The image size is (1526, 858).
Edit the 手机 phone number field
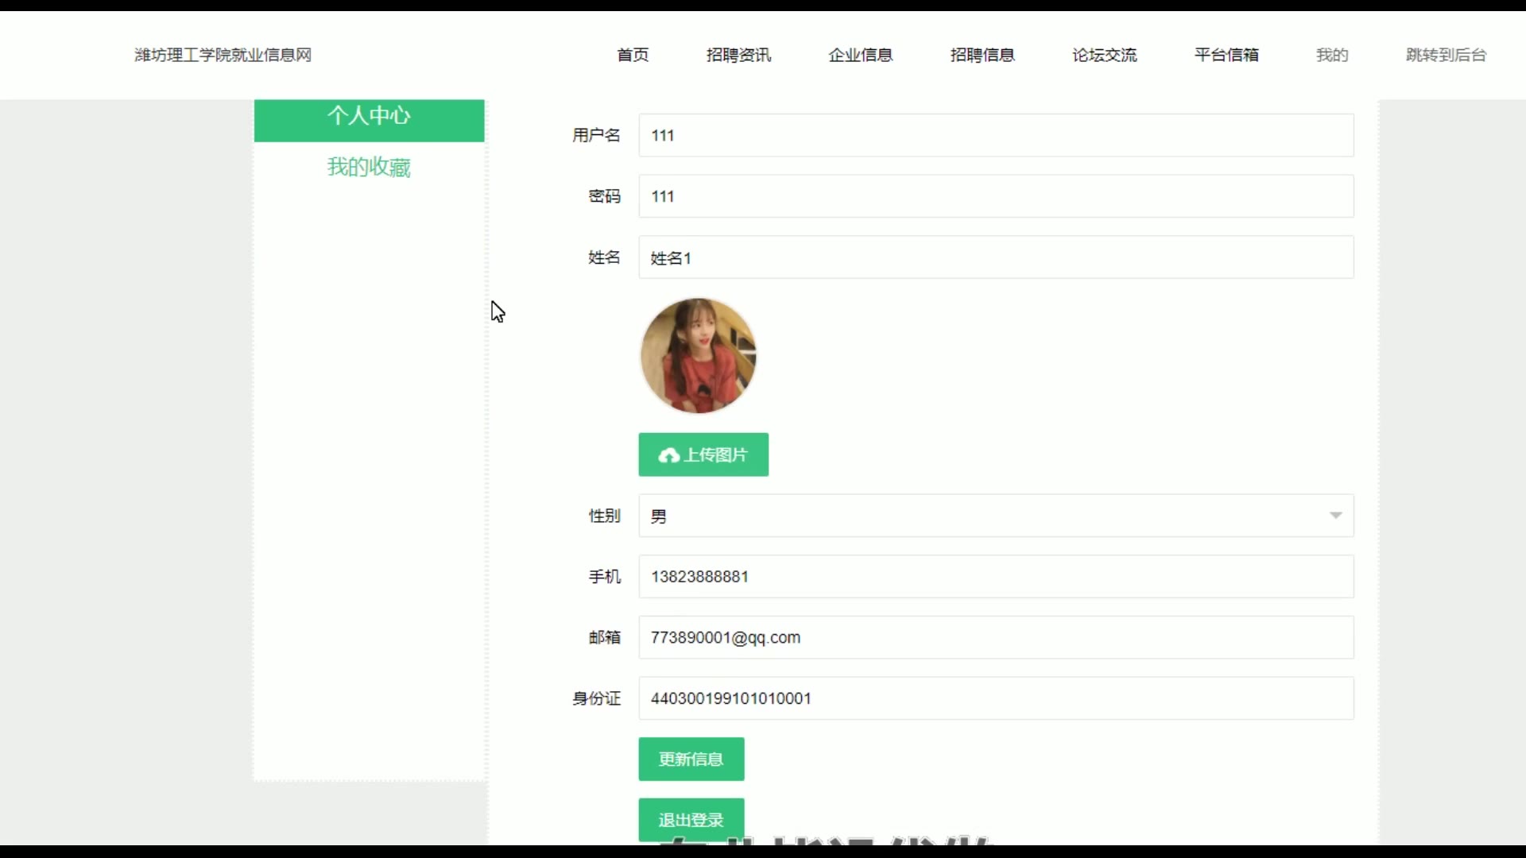(995, 577)
